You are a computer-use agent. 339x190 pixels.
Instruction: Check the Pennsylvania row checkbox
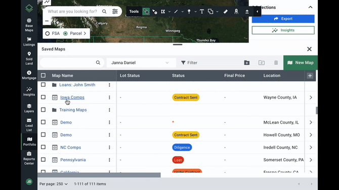43,160
